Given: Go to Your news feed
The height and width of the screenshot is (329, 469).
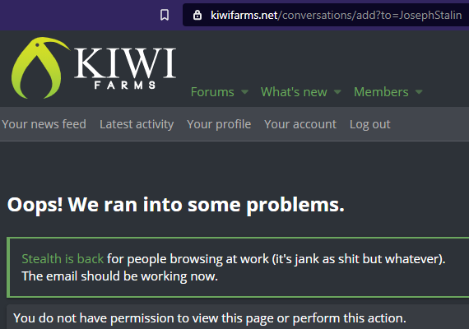Looking at the screenshot, I should [x=44, y=124].
